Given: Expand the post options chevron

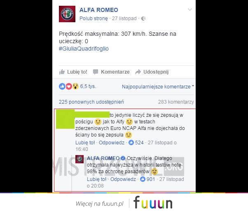Looking at the screenshot, I should tap(190, 9).
